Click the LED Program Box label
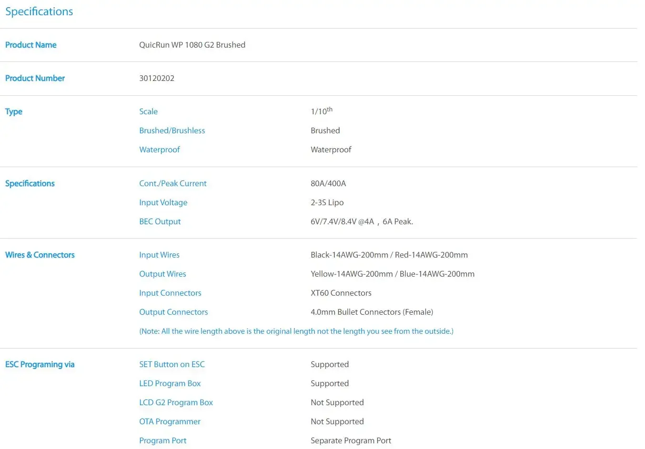 [x=170, y=383]
